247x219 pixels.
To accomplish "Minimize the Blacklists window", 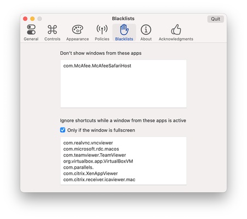I will 32,19.
